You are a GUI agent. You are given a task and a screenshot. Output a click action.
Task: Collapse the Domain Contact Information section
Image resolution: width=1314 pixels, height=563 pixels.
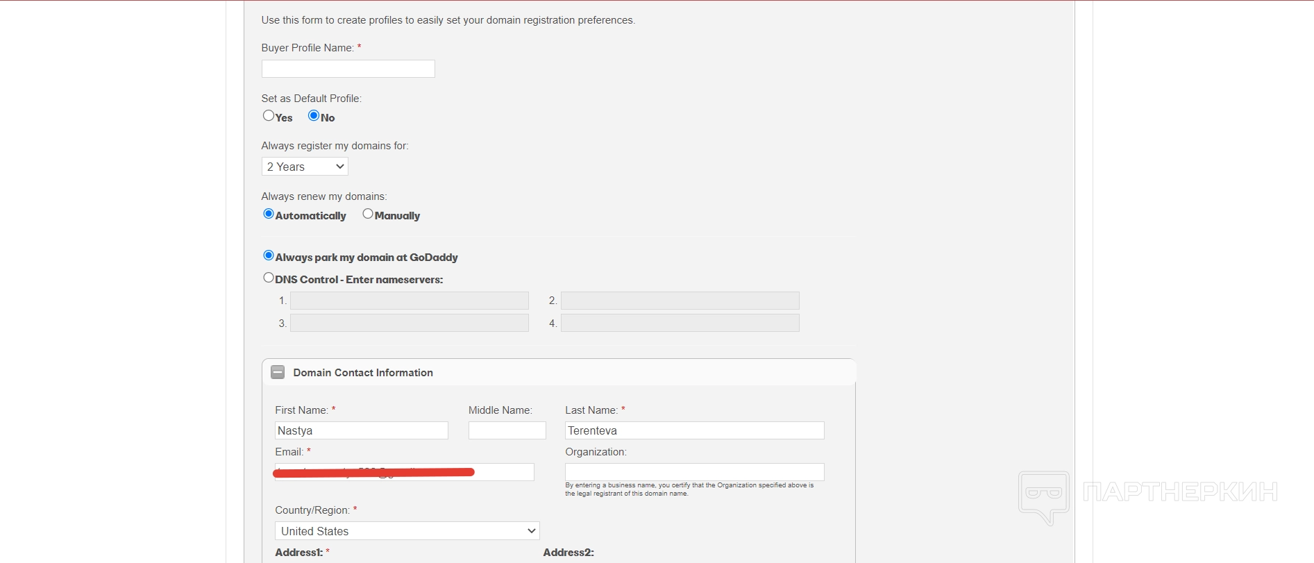[278, 372]
